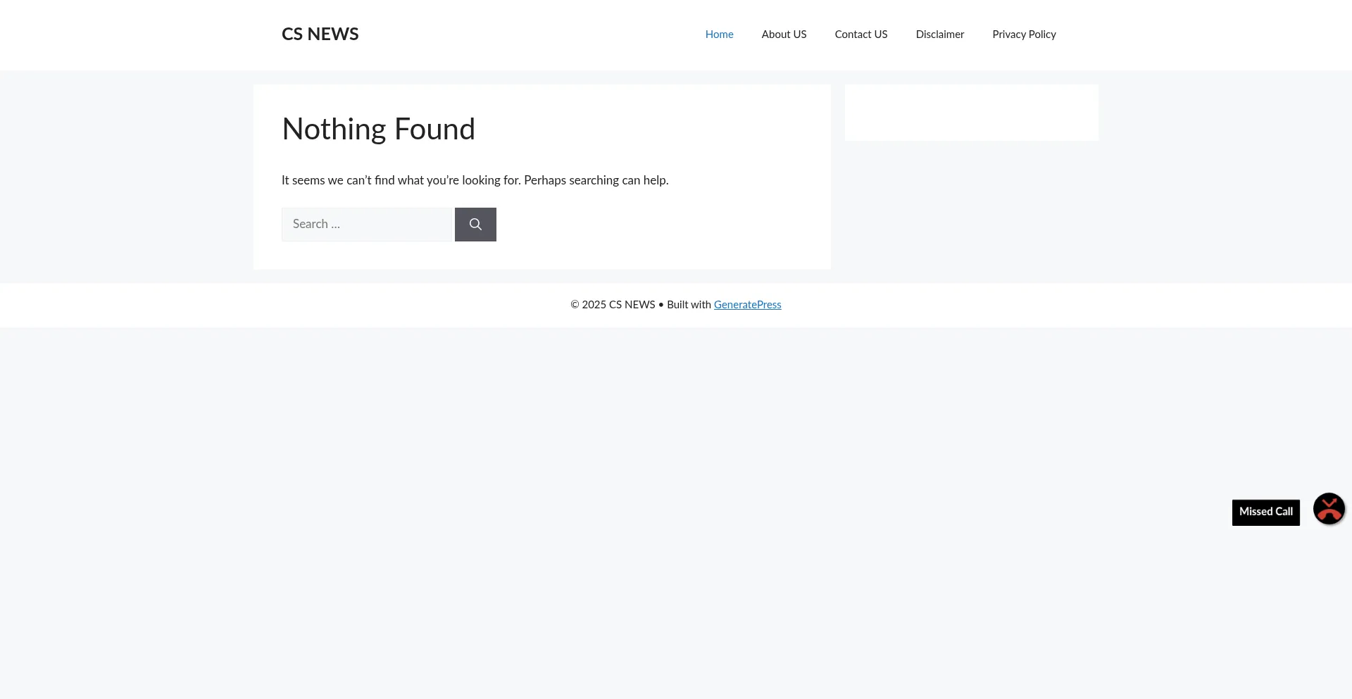Click the magnifier search button
Screen dimensions: 1352x699
coord(475,225)
